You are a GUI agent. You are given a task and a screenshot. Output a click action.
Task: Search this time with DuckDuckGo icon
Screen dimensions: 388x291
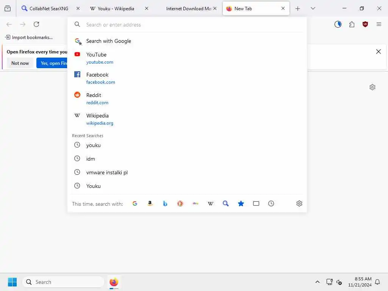pos(180,203)
